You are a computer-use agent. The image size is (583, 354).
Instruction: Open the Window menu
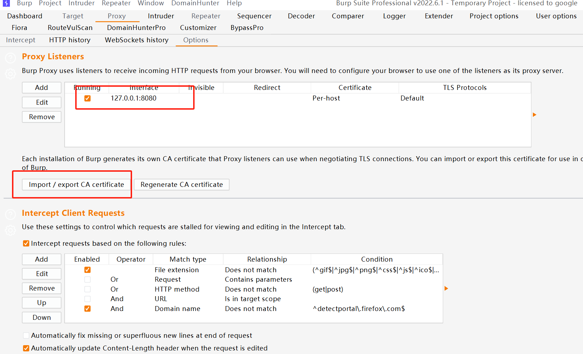coord(151,3)
